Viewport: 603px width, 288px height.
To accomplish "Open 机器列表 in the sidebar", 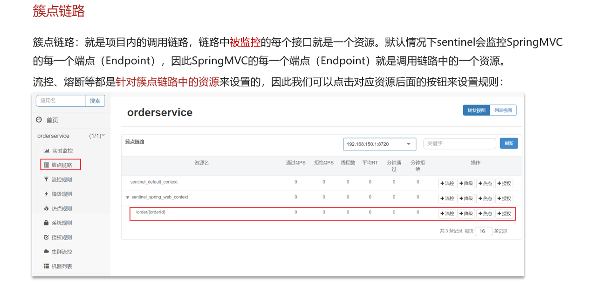I will [x=62, y=266].
